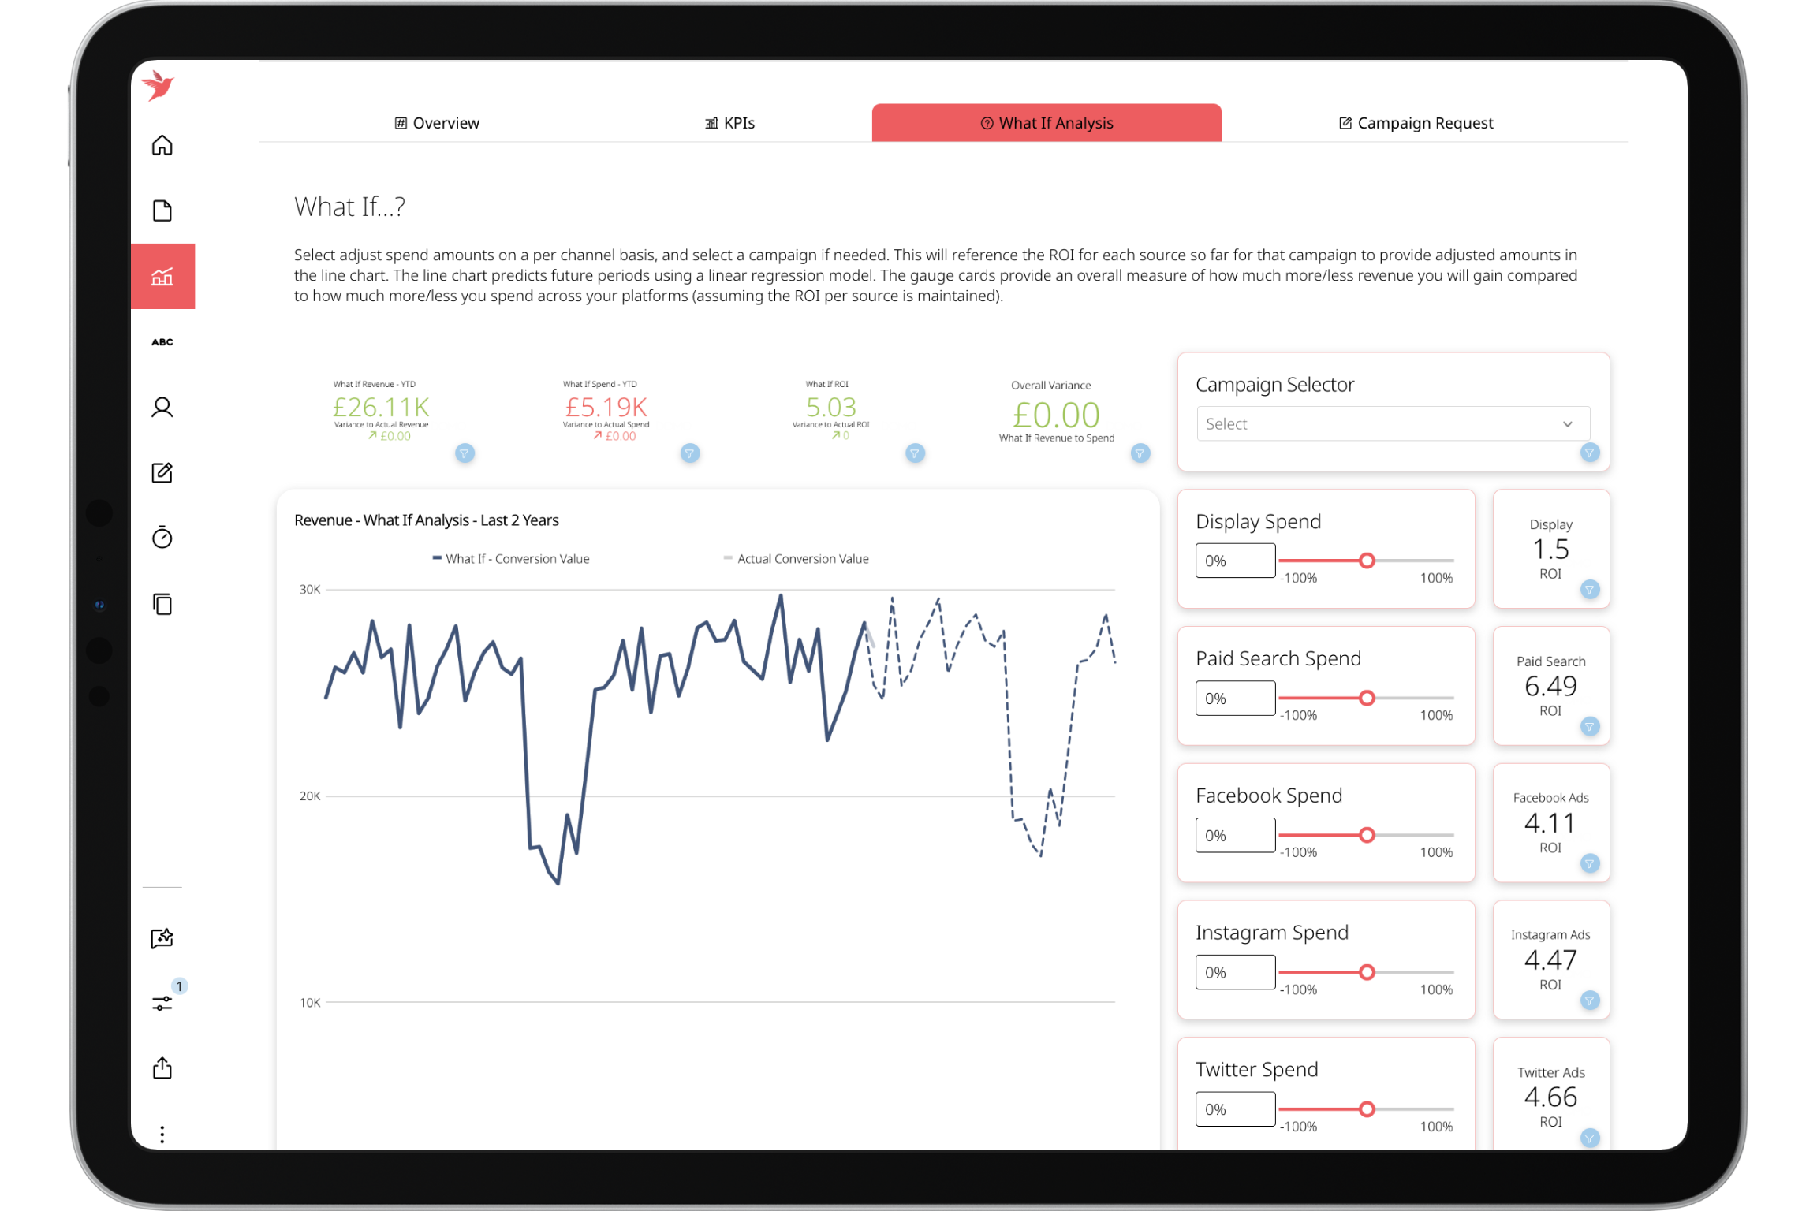1817x1211 pixels.
Task: Click the Campaign Selector chevron arrow
Action: click(x=1568, y=424)
